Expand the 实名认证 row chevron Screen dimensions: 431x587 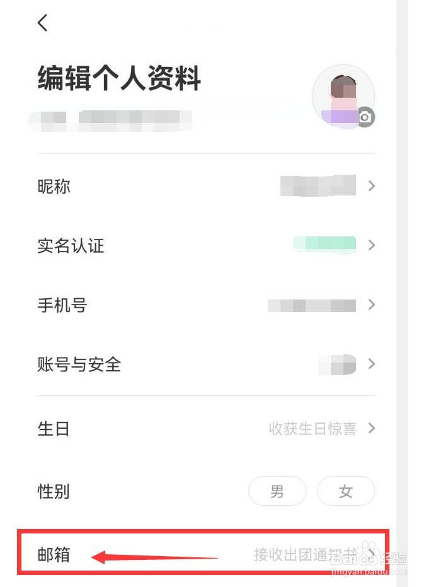(x=372, y=245)
